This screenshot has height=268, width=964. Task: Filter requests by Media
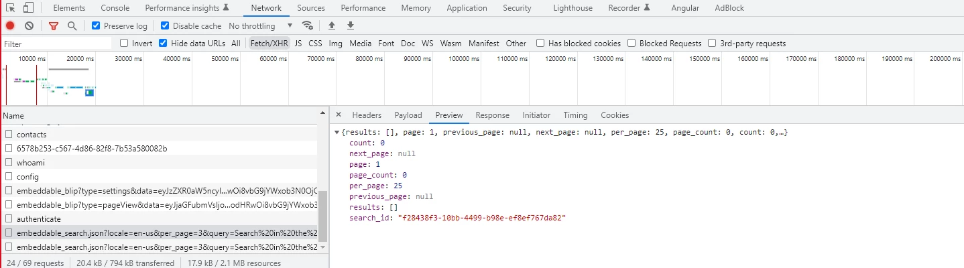(360, 43)
